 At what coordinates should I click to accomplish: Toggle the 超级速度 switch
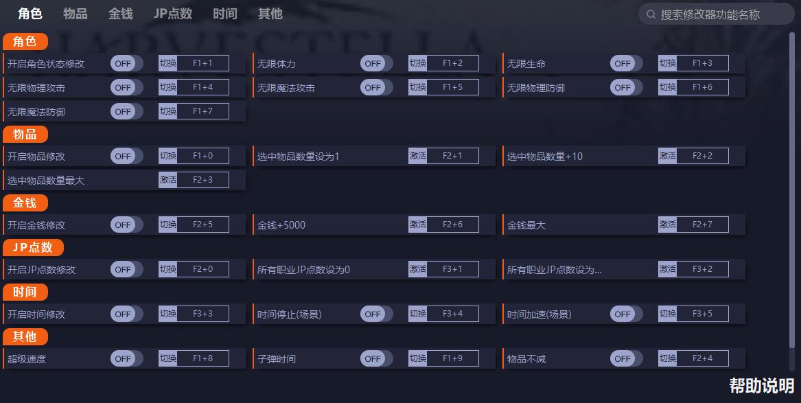click(127, 358)
